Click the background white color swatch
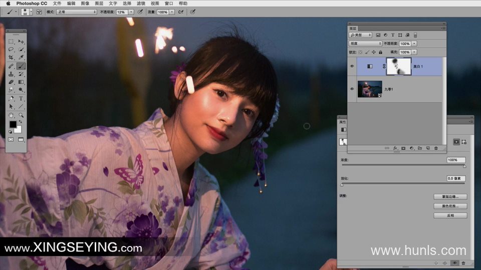The height and width of the screenshot is (270, 481). [19, 130]
